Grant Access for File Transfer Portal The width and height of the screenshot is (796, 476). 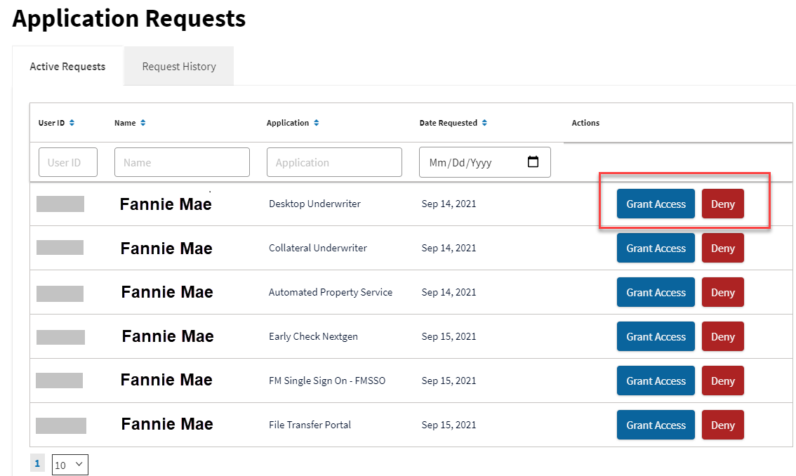click(656, 425)
